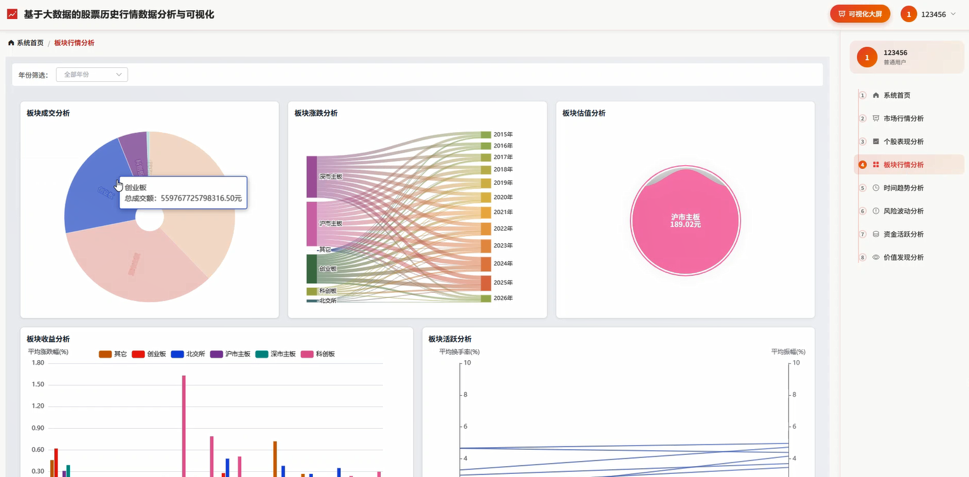
Task: Click the eye icon beside 价值发现分析
Action: [x=876, y=257]
